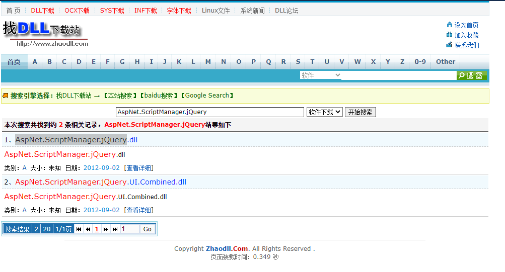This screenshot has width=505, height=272.
Task: Select letter J in alphabet index
Action: point(165,62)
